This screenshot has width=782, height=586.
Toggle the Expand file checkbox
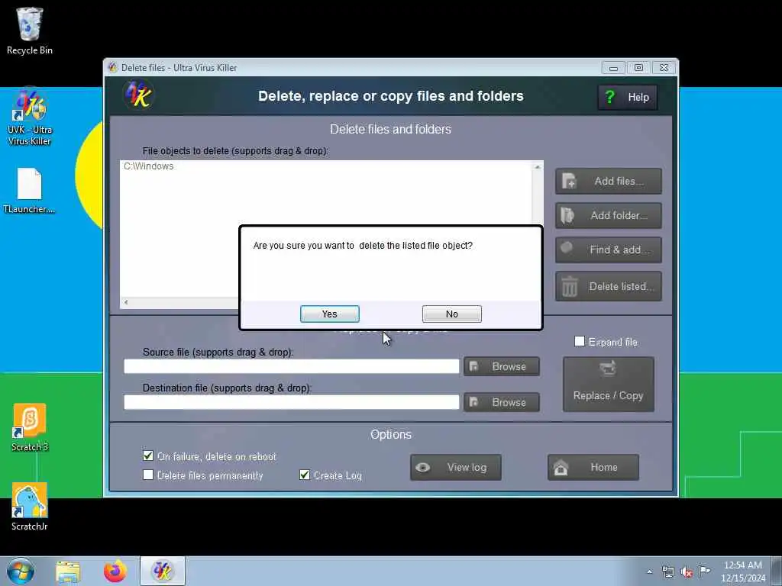579,341
